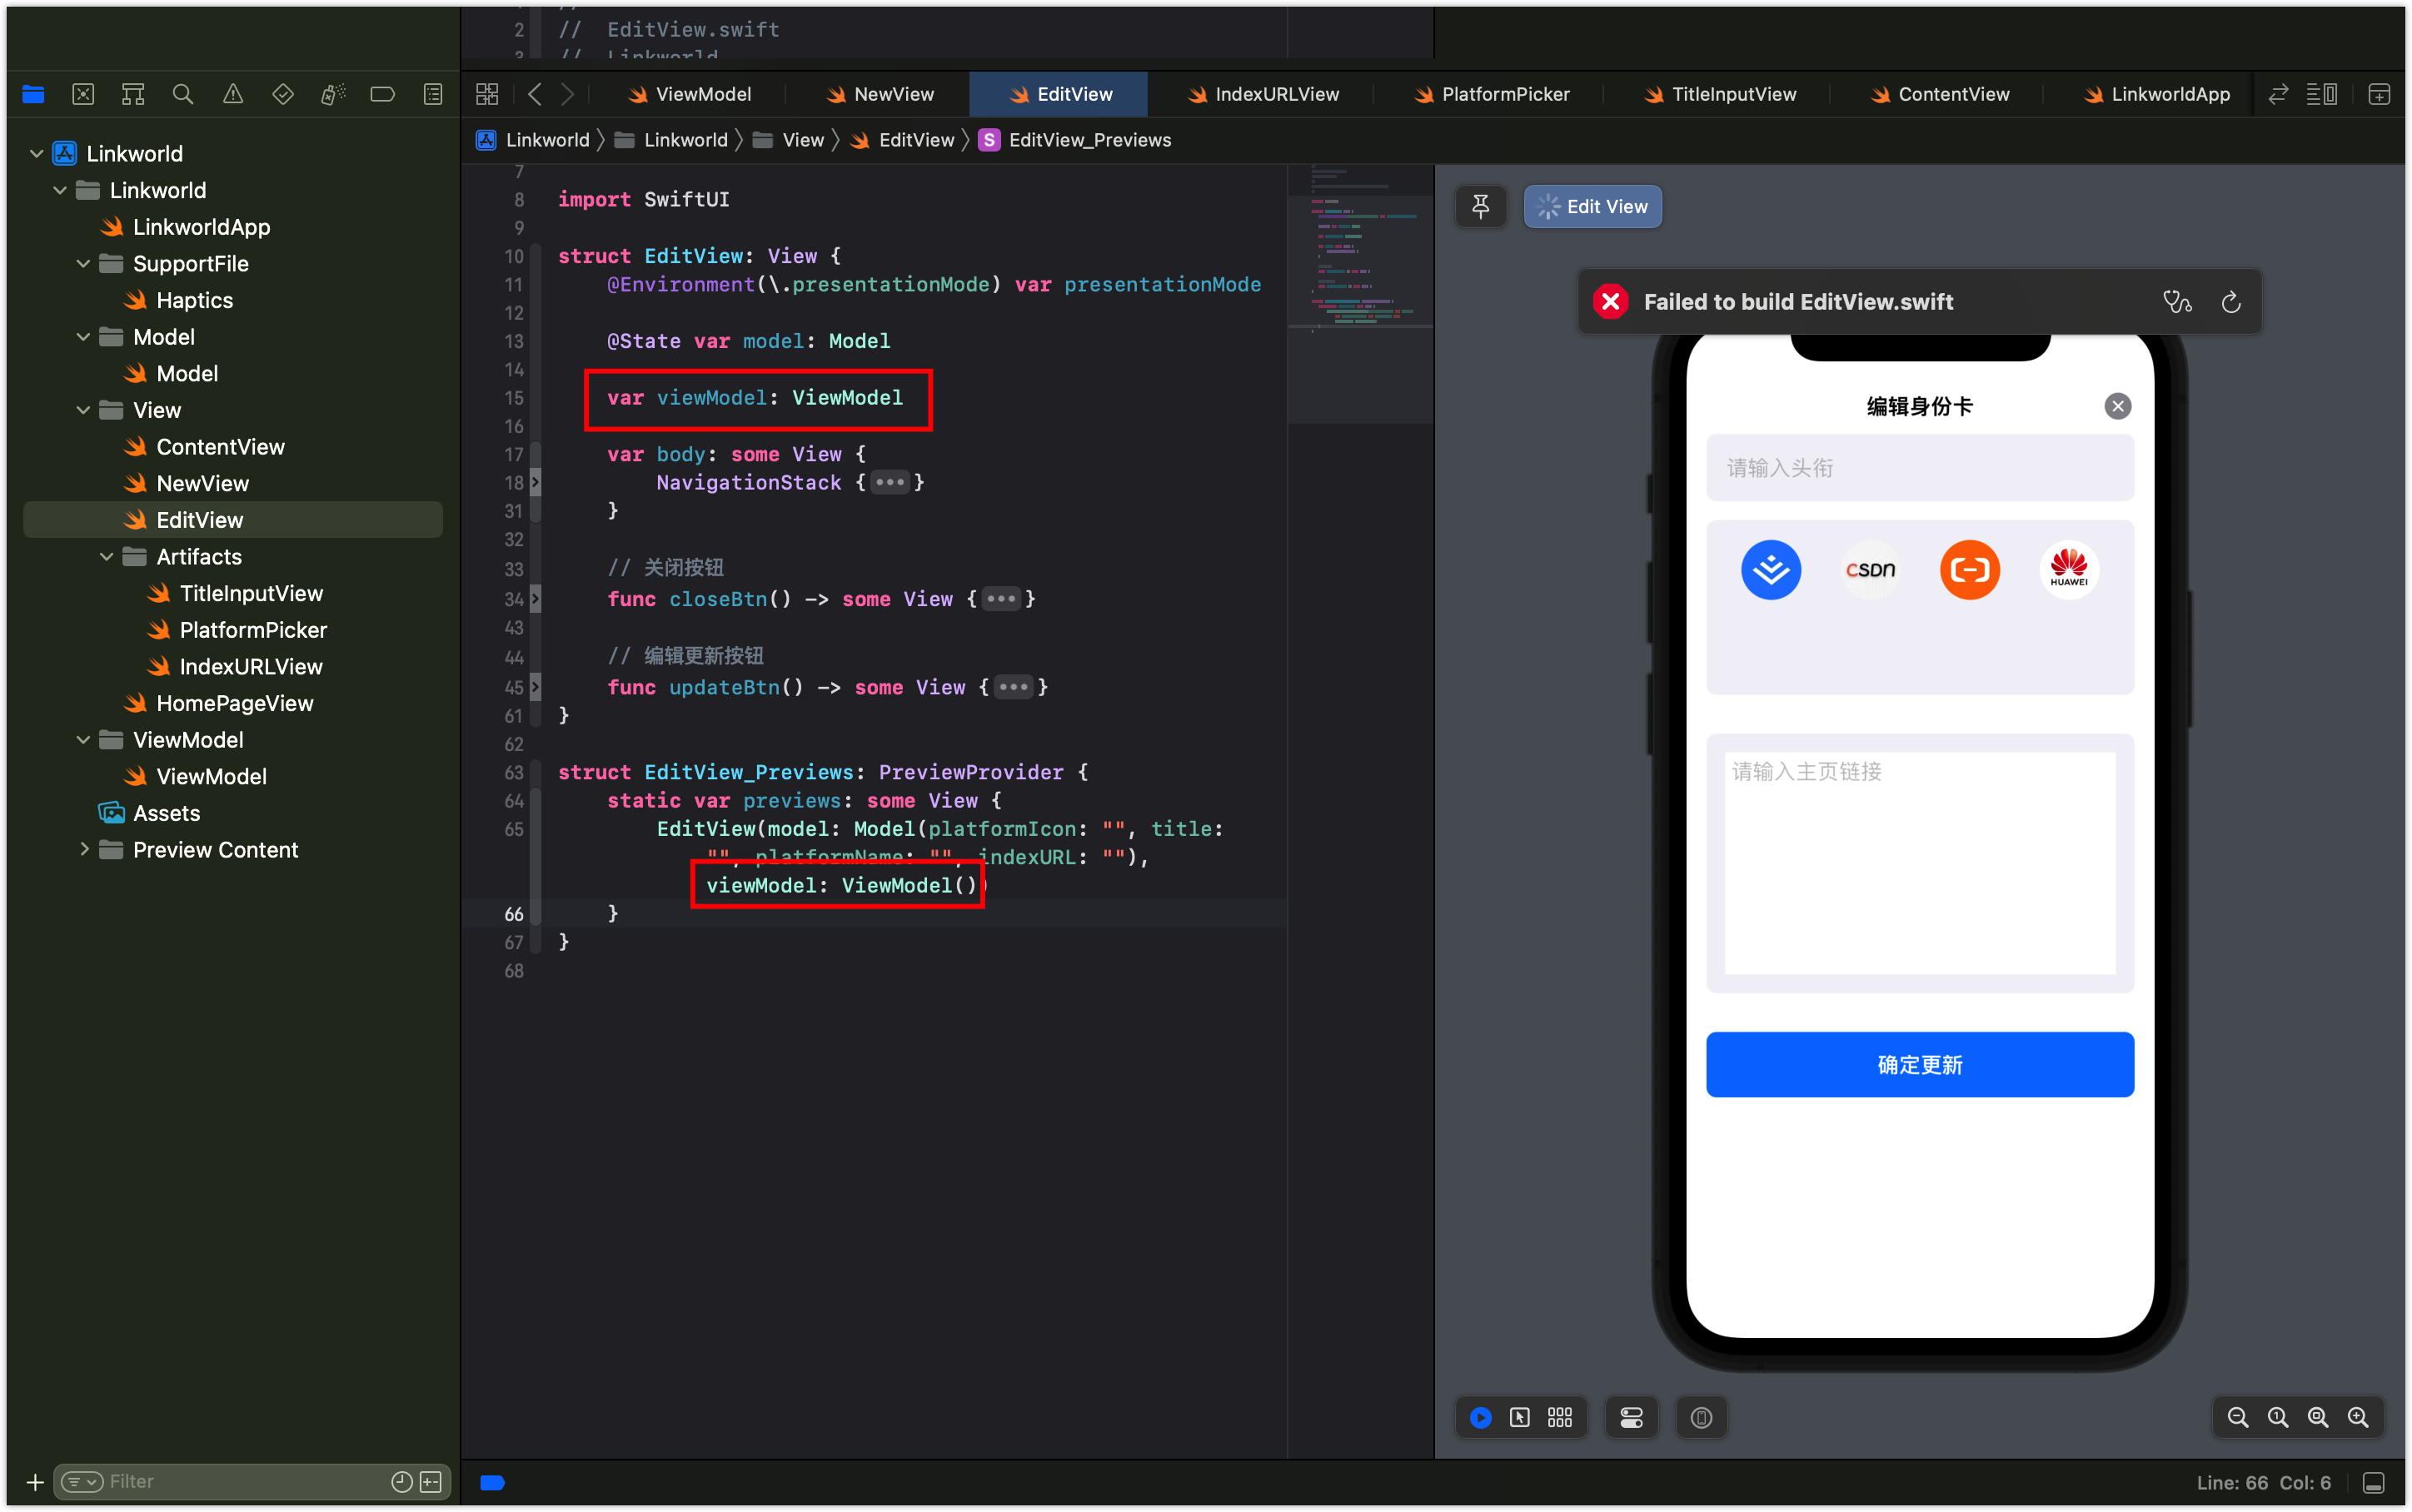Viewport: 2412px width, 1512px height.
Task: Unfold the NavigationStack code at line 18
Action: click(889, 483)
